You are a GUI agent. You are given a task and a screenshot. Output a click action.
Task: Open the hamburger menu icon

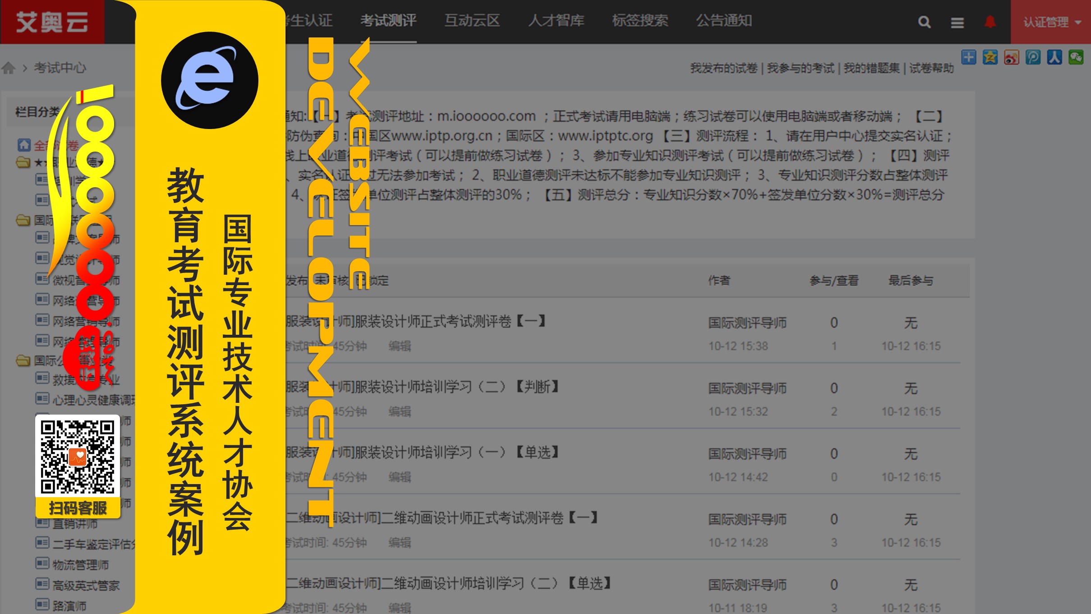[957, 22]
